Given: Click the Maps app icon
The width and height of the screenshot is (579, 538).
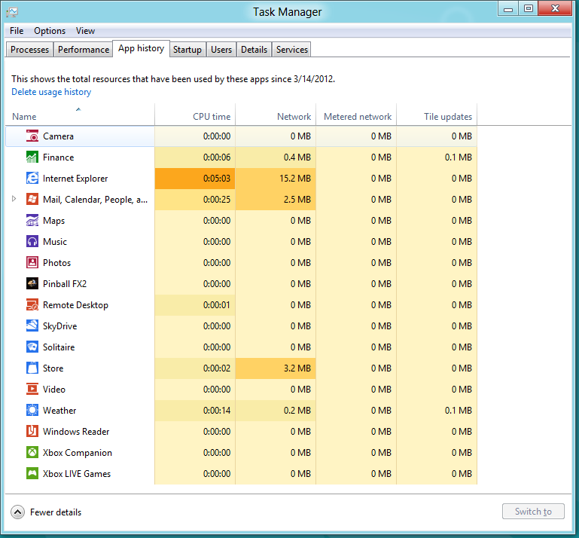Looking at the screenshot, I should pyautogui.click(x=32, y=220).
